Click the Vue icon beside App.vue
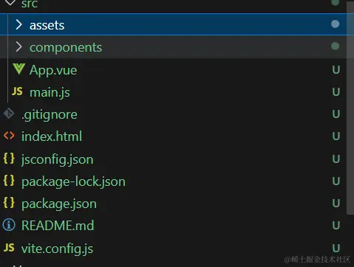 pyautogui.click(x=18, y=69)
